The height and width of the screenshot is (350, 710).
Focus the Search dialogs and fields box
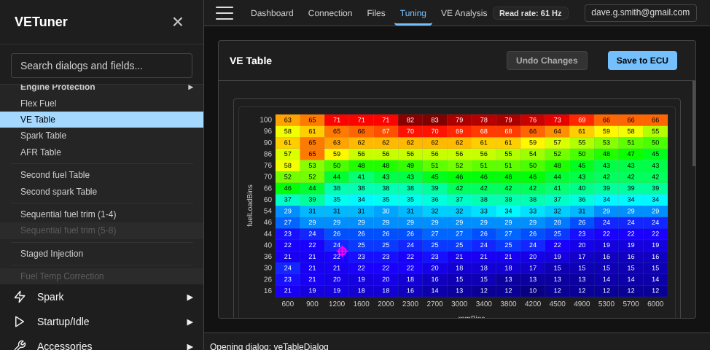[x=101, y=66]
